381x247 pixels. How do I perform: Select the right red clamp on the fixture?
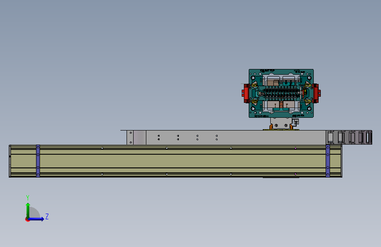pyautogui.click(x=316, y=93)
